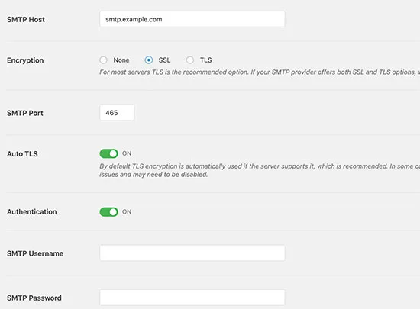Focus the SMTP Username text box

192,253
